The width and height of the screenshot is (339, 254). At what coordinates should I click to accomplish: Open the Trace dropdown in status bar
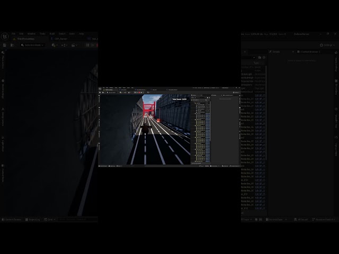pos(246,220)
